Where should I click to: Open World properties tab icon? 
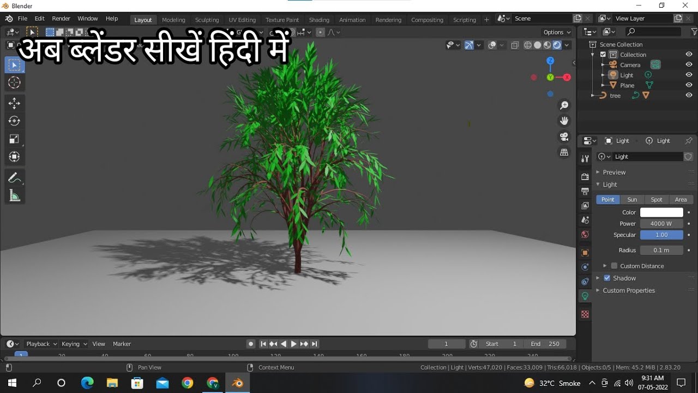pyautogui.click(x=585, y=235)
